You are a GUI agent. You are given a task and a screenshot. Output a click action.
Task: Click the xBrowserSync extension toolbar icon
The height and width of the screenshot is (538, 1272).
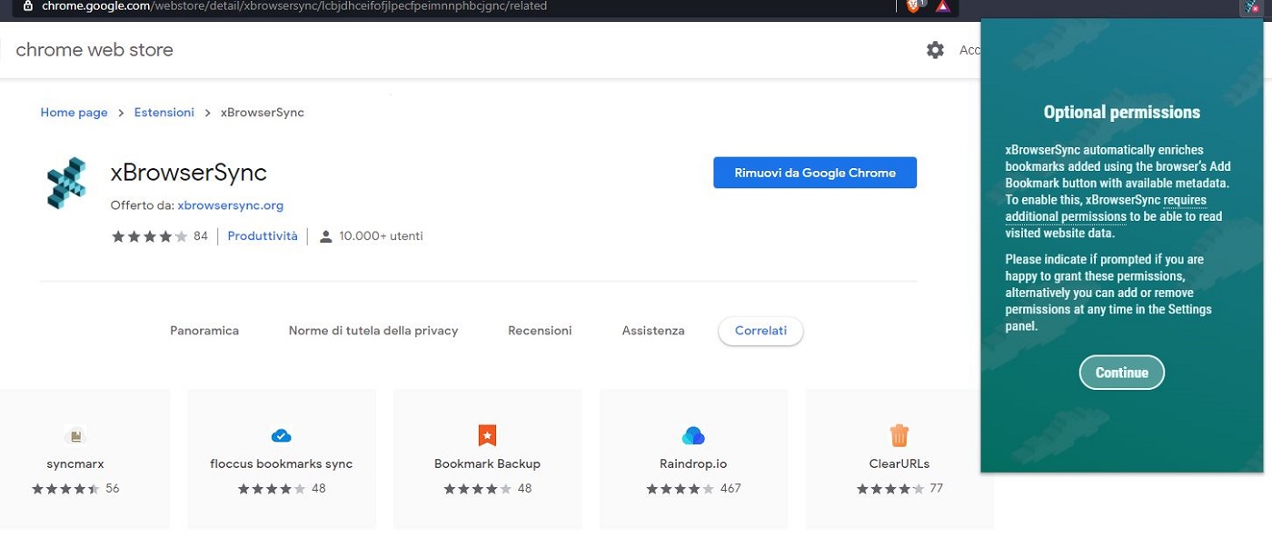(x=1253, y=7)
